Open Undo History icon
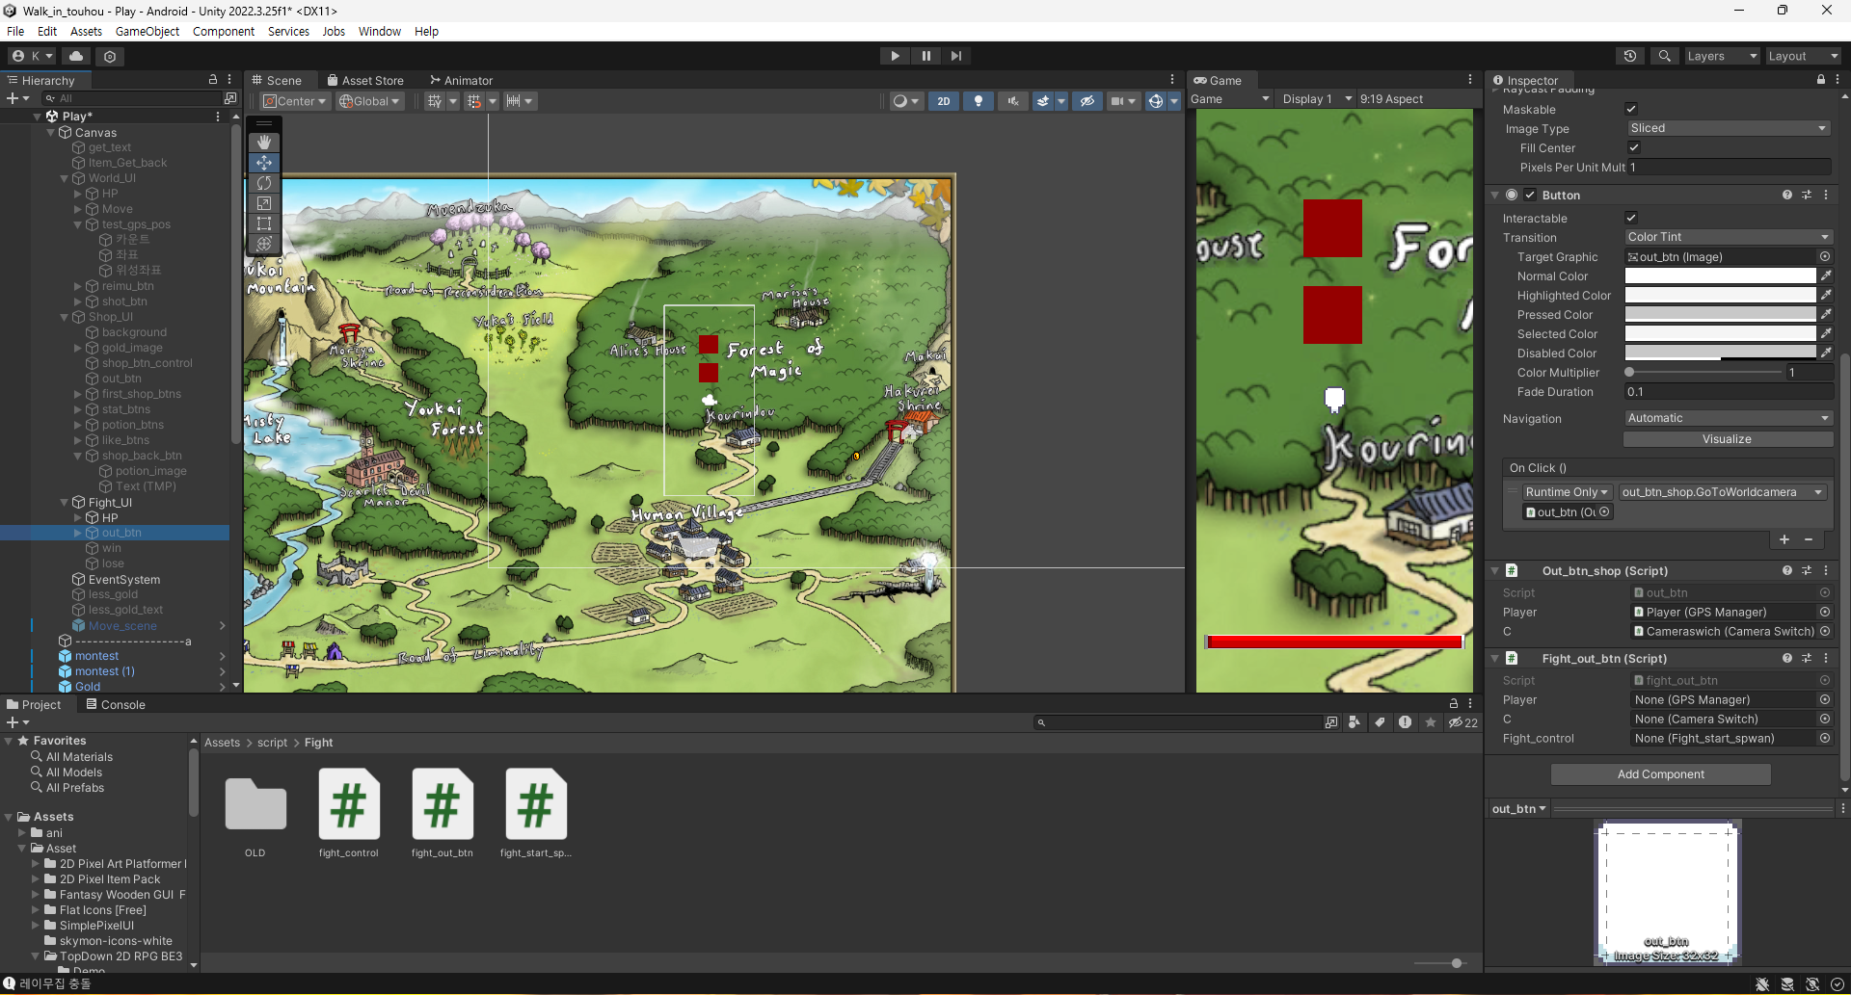 point(1630,56)
